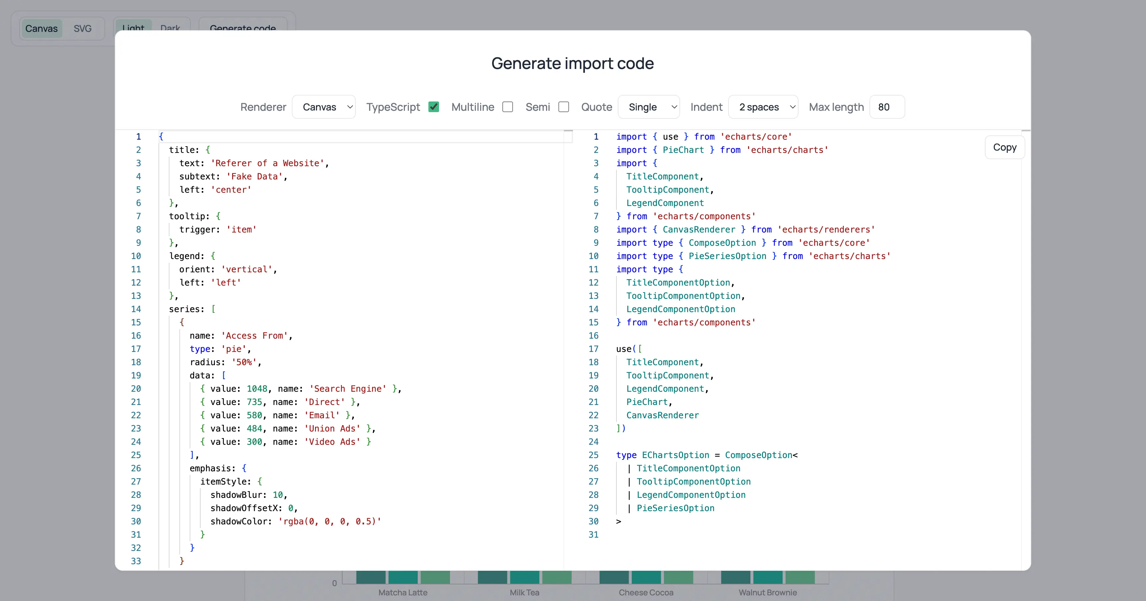Open the Indent dropdown
Viewport: 1146px width, 601px height.
[x=763, y=107]
